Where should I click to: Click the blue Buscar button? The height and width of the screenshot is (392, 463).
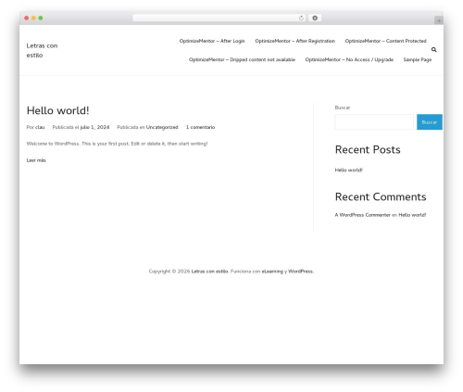pos(430,122)
